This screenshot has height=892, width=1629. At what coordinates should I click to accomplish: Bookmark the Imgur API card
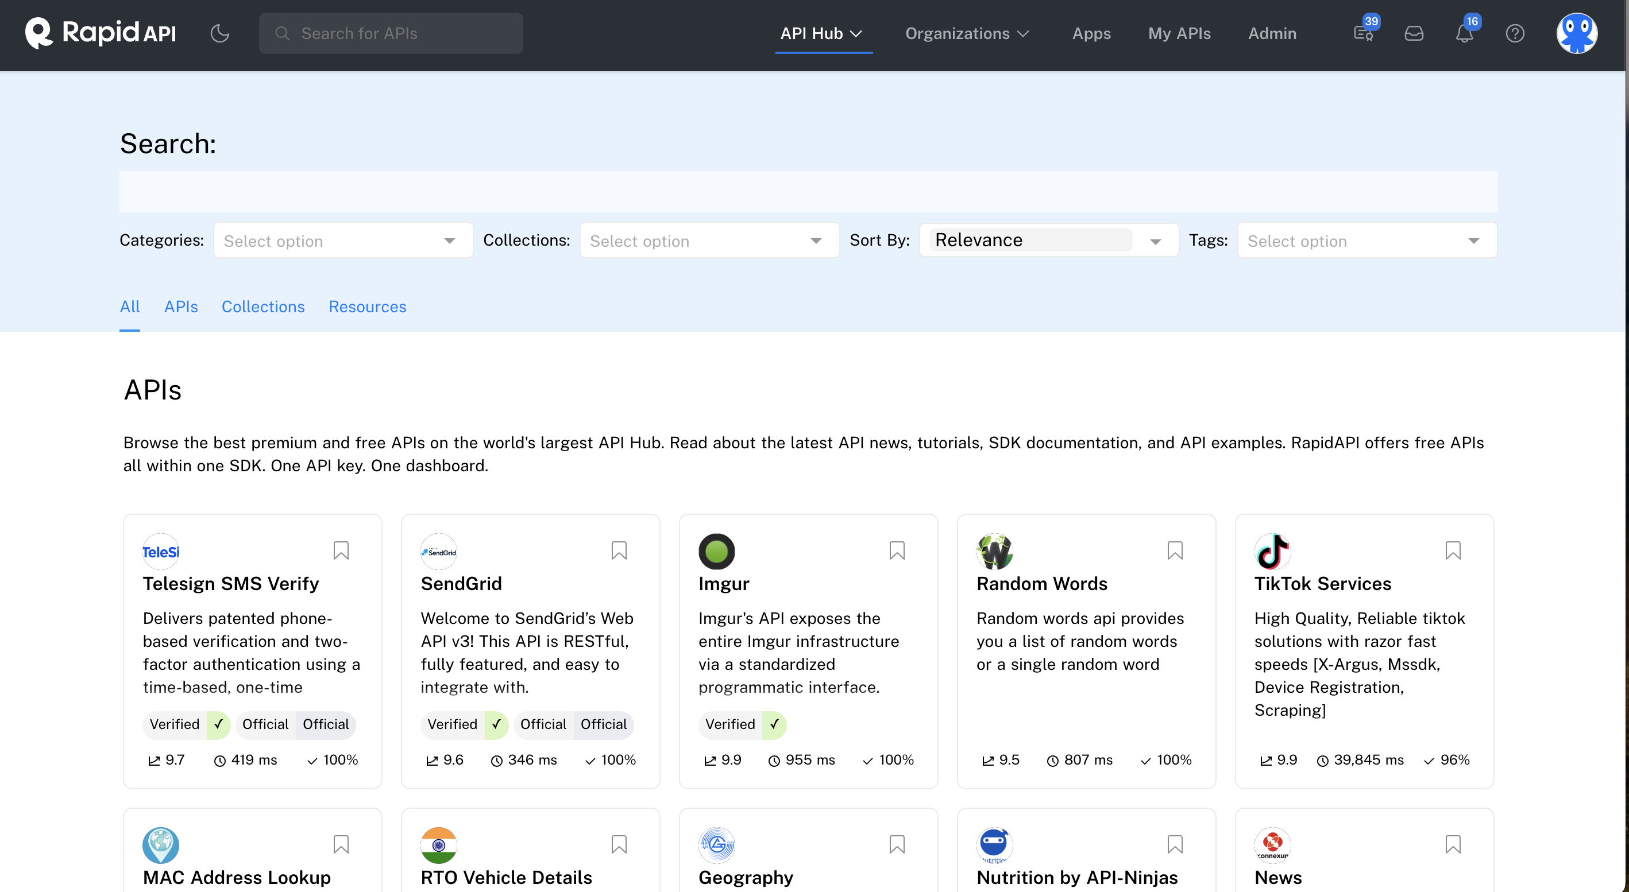(x=898, y=550)
